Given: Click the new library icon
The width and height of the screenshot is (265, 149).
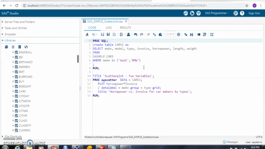Looking at the screenshot, I should point(7,47).
